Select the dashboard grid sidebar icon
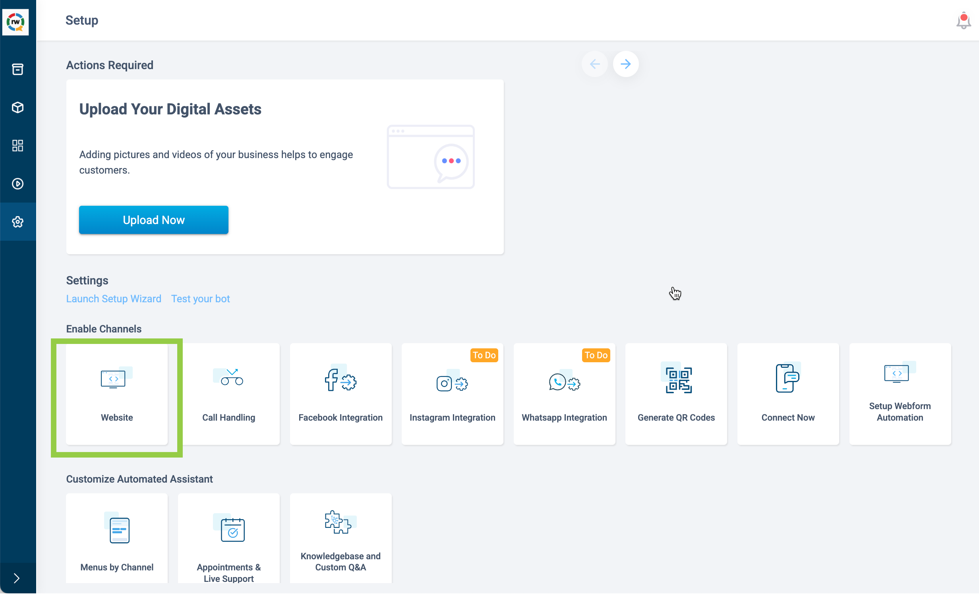The height and width of the screenshot is (595, 979). [17, 145]
